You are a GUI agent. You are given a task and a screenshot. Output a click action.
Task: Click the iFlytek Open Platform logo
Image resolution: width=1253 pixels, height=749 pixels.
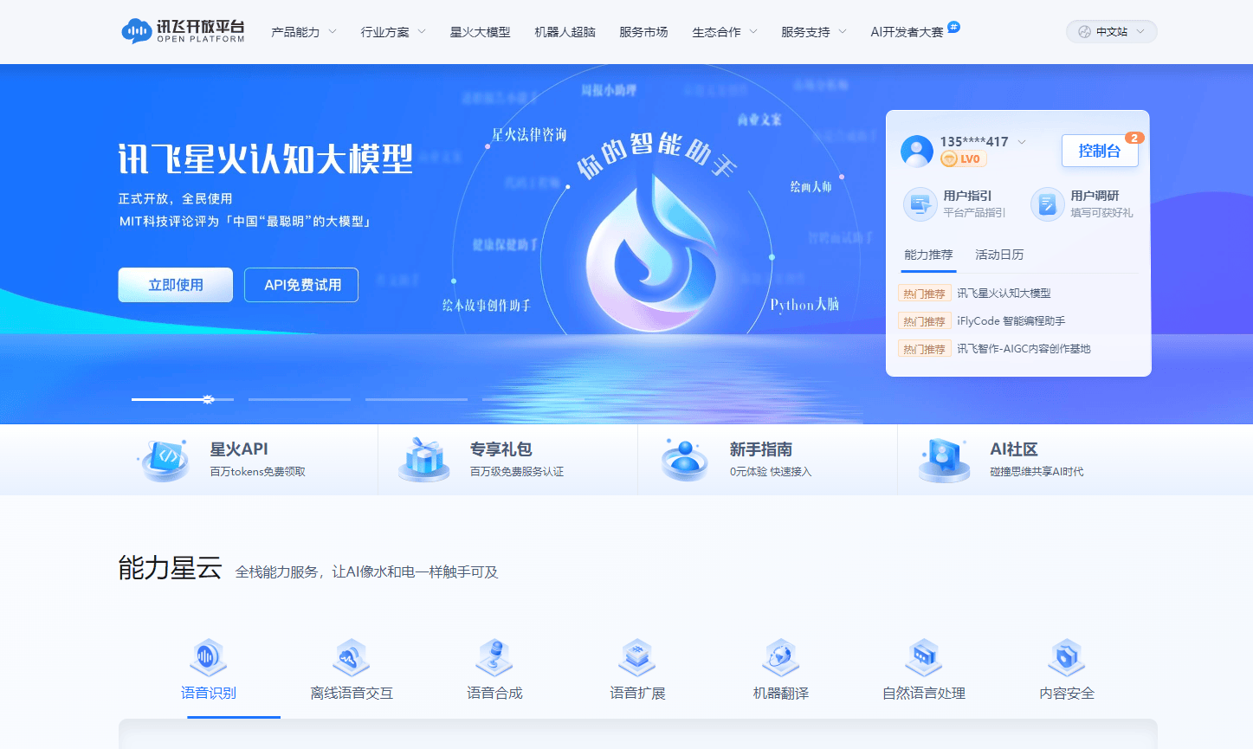point(183,31)
